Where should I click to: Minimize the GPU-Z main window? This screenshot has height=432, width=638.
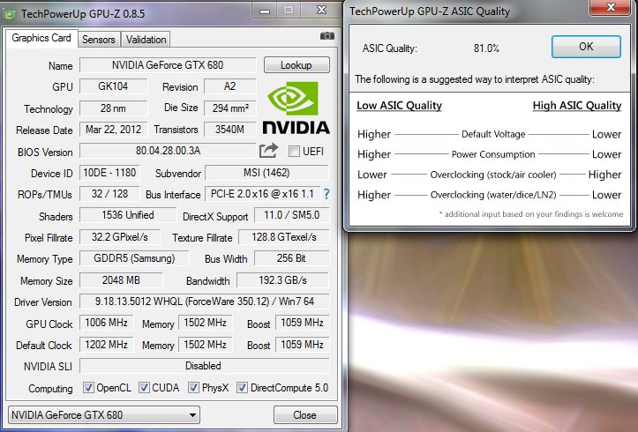(265, 11)
